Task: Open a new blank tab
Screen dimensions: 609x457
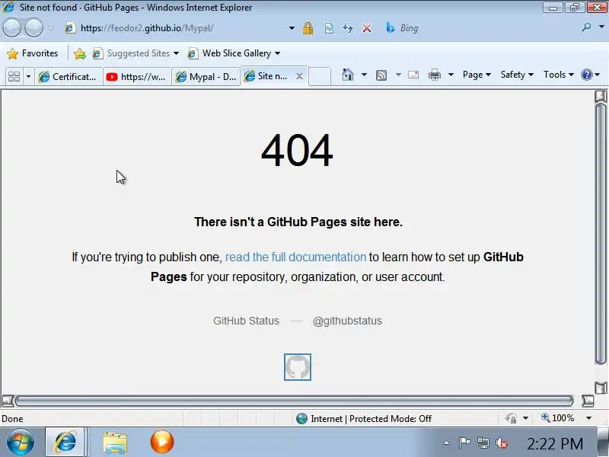Action: [320, 76]
